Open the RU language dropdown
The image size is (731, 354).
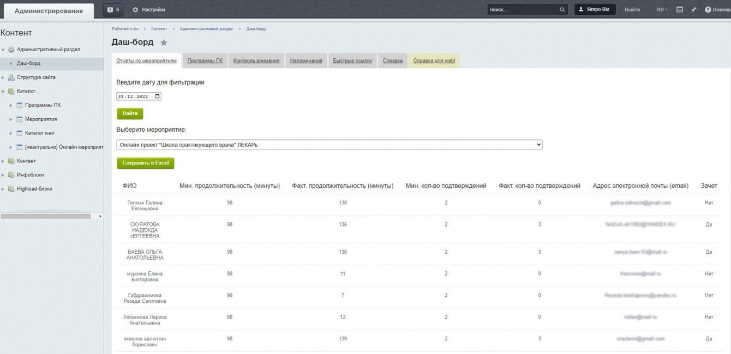pyautogui.click(x=662, y=10)
